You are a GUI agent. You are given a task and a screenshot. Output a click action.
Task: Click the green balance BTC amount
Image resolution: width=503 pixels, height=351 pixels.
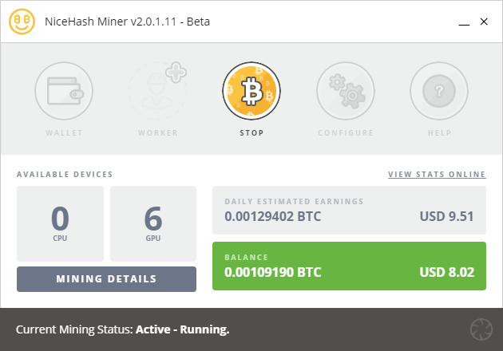coord(272,272)
